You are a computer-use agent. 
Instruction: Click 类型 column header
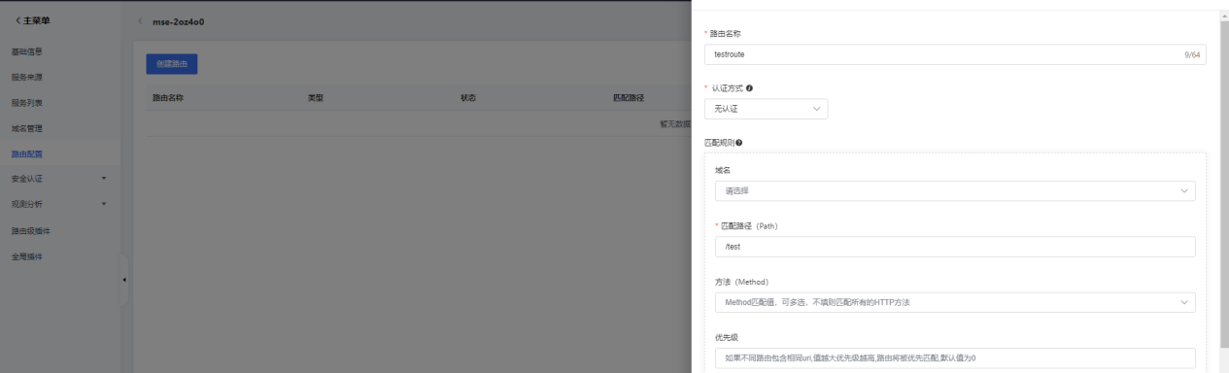(315, 98)
